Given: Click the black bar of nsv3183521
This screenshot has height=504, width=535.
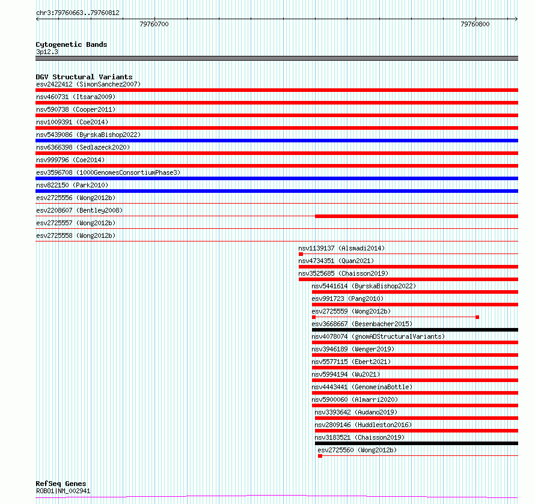Looking at the screenshot, I should pos(417,443).
